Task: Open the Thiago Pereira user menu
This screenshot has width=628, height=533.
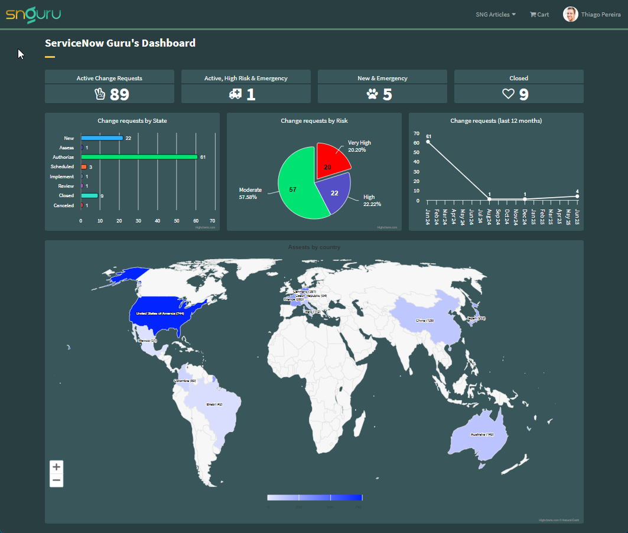Action: click(600, 15)
